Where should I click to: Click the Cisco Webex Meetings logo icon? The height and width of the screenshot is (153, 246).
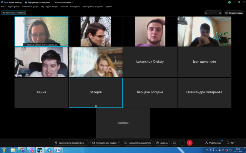tap(2, 2)
